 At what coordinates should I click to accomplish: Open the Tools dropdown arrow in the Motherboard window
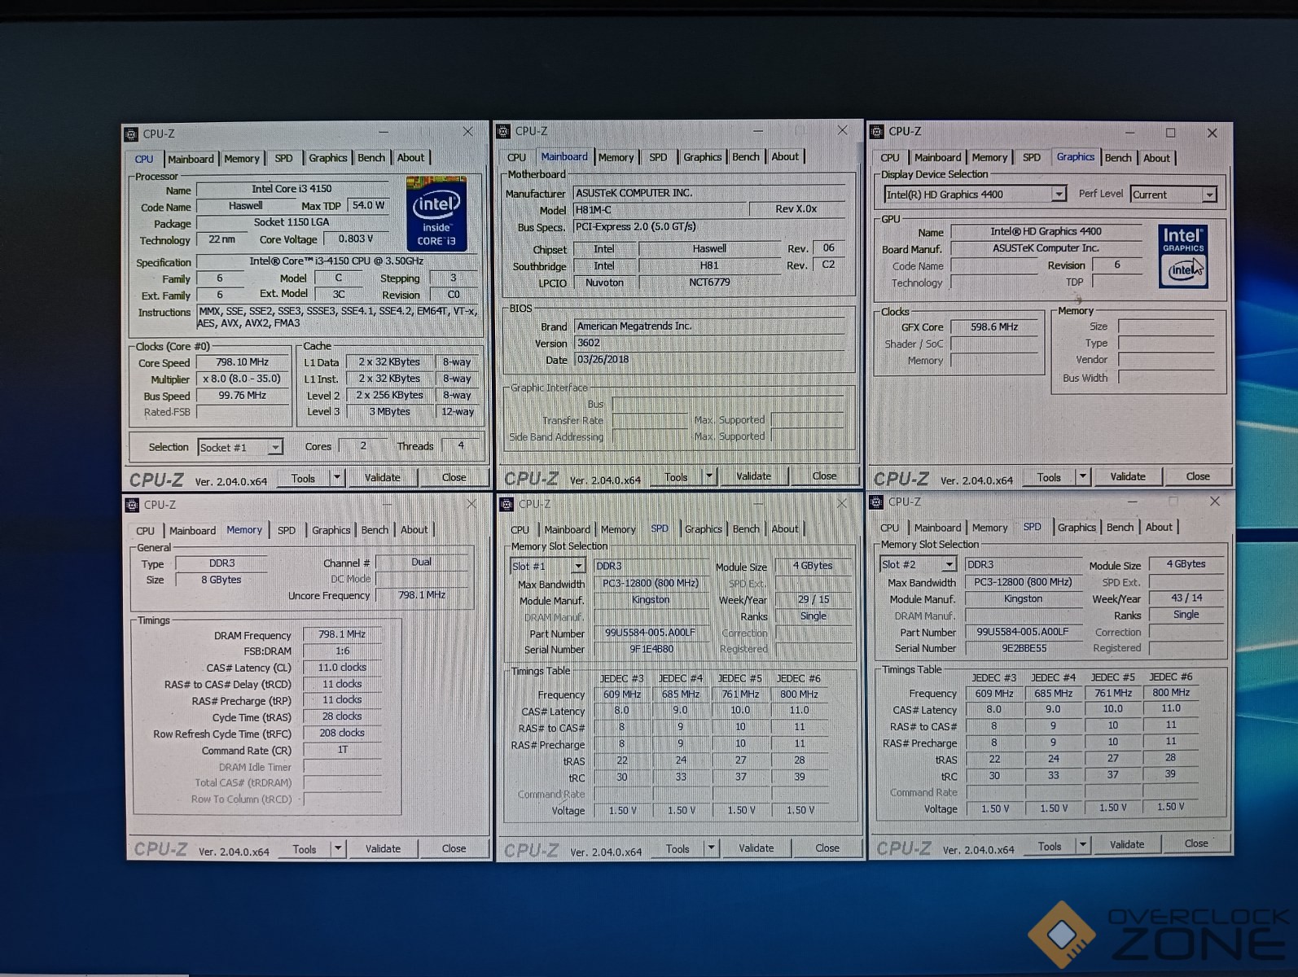coord(709,477)
